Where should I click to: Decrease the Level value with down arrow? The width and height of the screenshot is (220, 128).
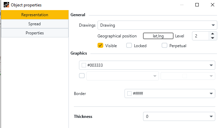pos(213,38)
